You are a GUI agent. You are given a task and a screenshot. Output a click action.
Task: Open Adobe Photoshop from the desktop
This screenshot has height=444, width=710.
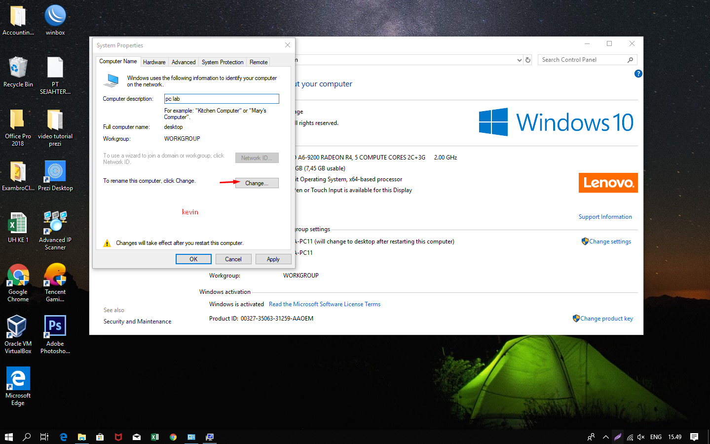(54, 326)
